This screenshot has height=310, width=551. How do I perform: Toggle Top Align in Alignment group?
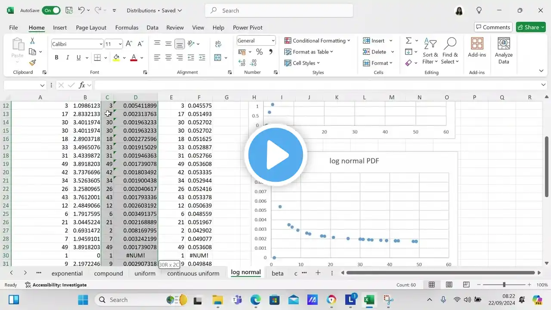pos(157,43)
